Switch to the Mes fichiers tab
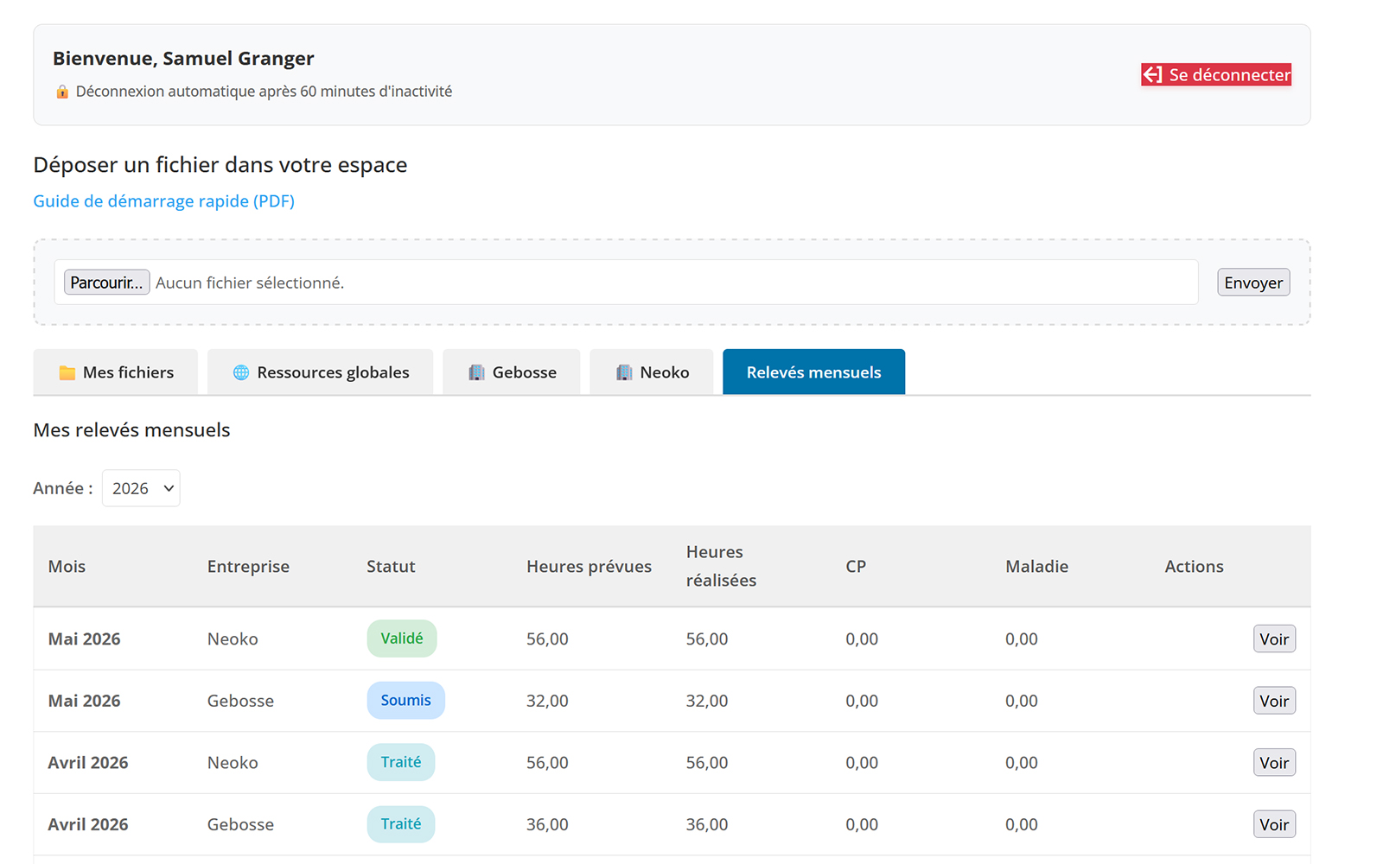 tap(116, 372)
